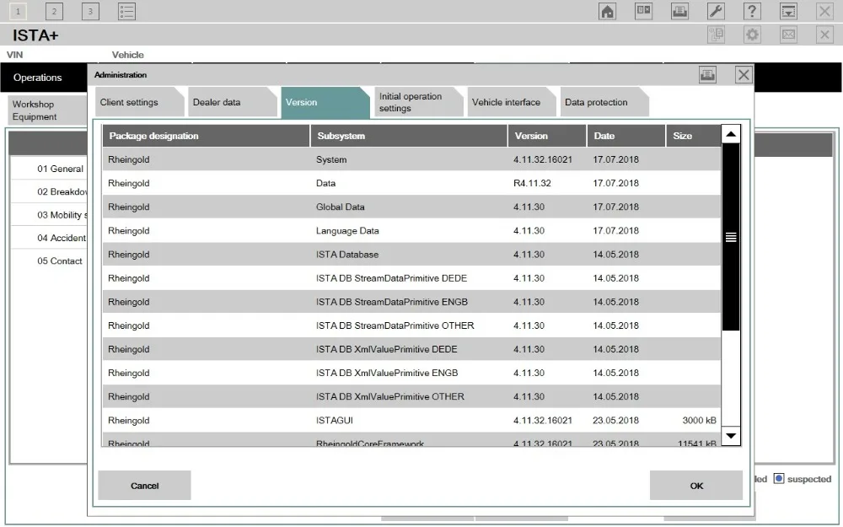Click the Date column header
The image size is (843, 527).
pyautogui.click(x=626, y=136)
